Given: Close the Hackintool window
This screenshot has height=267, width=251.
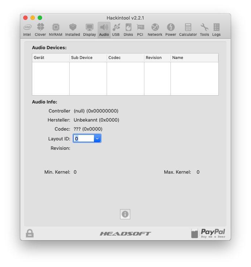Looking at the screenshot, I should coord(25,18).
